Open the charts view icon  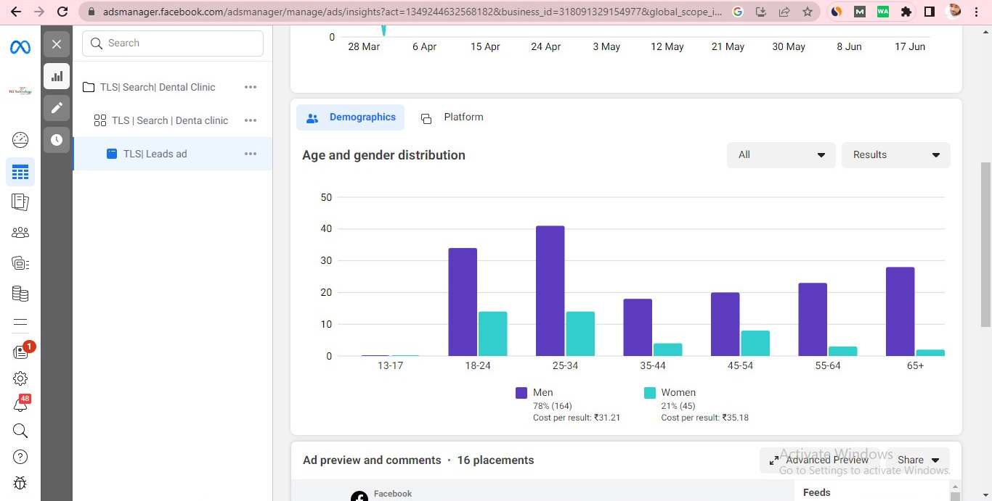click(x=57, y=76)
